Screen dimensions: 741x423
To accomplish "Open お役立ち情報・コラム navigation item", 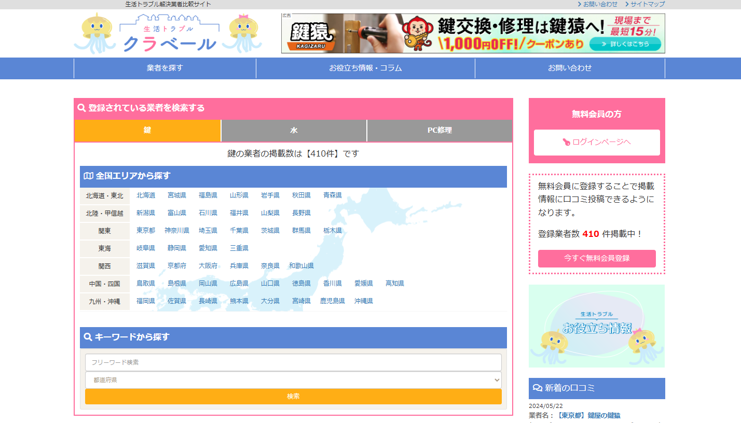I will (365, 68).
